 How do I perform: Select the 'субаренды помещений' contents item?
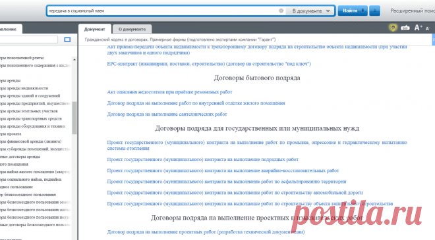tap(35, 149)
